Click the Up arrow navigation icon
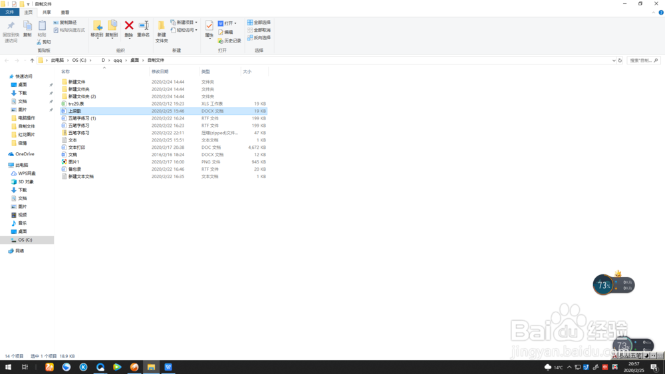Viewport: 665px width, 374px height. point(32,60)
